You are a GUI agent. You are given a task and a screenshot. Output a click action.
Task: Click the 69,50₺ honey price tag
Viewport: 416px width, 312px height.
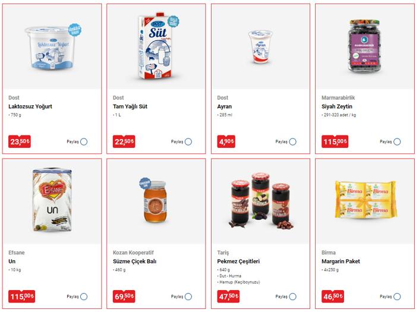coord(124,297)
